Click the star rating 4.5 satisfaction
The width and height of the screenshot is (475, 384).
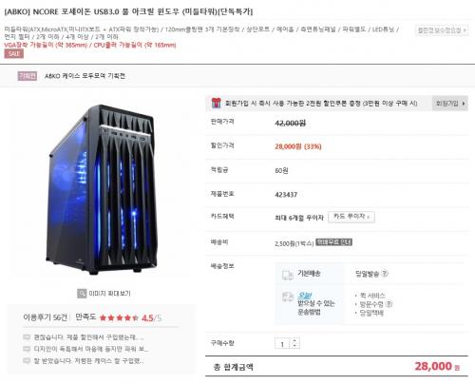point(130,317)
